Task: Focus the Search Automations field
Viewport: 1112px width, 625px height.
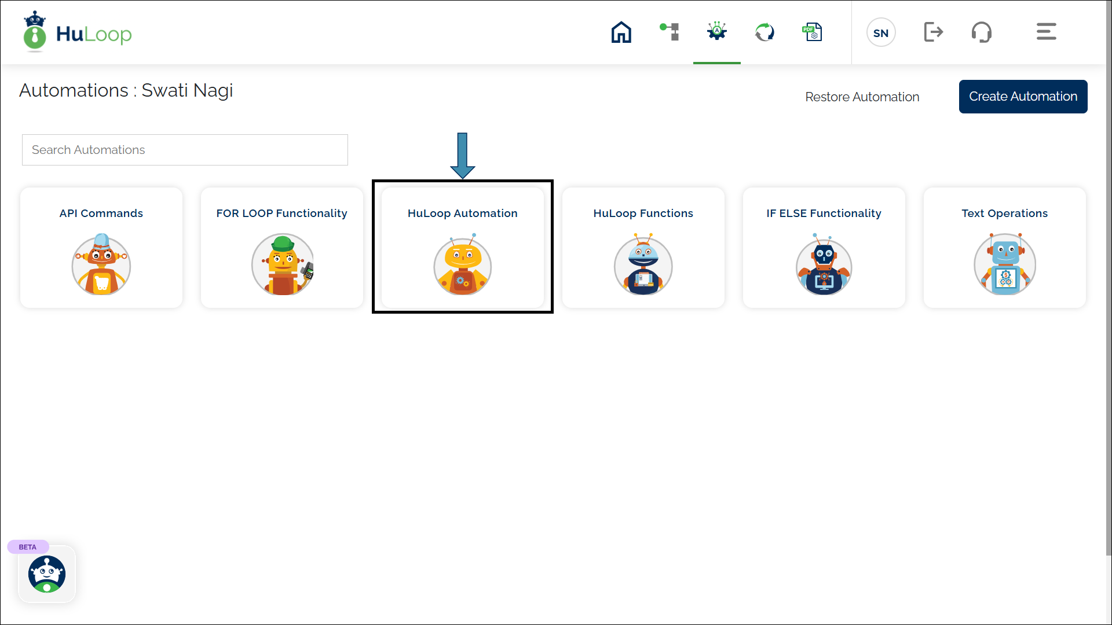Action: click(x=185, y=150)
